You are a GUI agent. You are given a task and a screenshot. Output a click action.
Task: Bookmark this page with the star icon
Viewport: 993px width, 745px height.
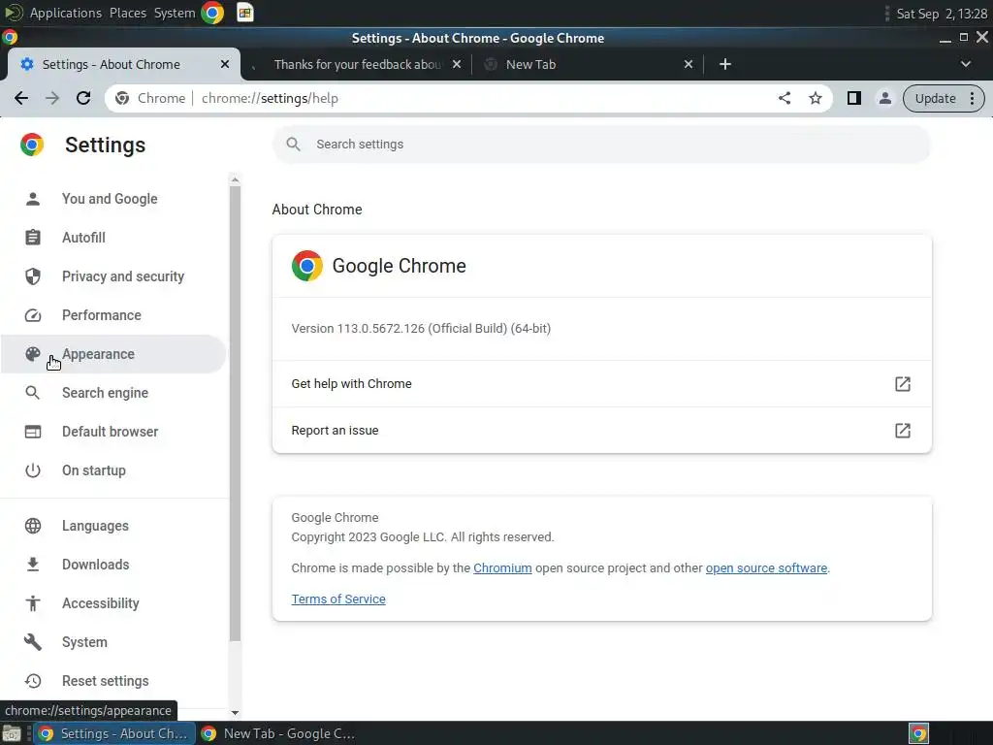click(816, 98)
